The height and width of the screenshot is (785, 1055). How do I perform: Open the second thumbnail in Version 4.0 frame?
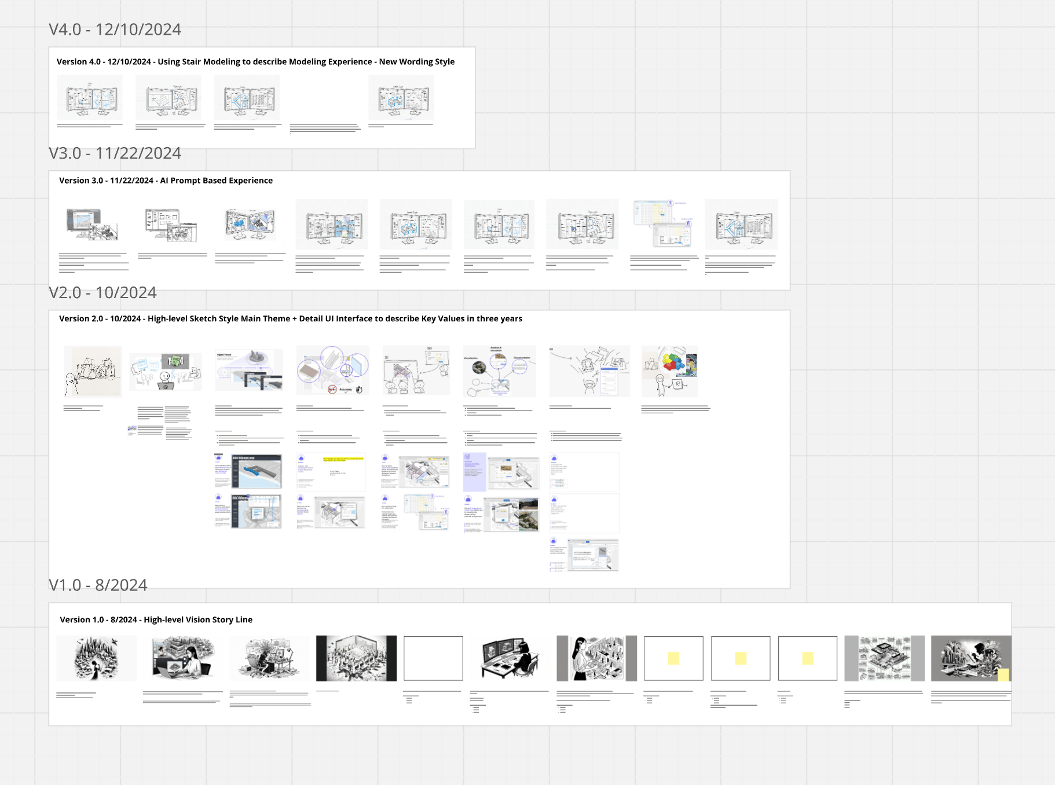pos(168,98)
